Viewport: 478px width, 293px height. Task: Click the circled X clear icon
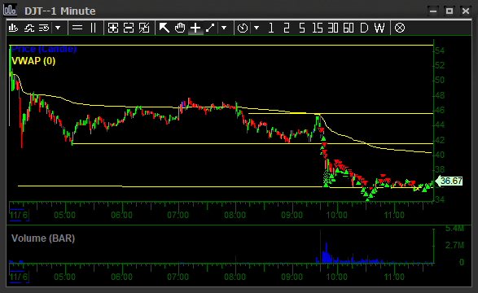point(400,28)
